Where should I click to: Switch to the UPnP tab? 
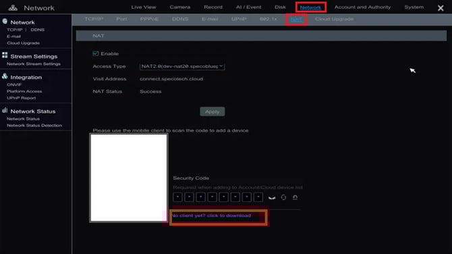[x=239, y=19]
